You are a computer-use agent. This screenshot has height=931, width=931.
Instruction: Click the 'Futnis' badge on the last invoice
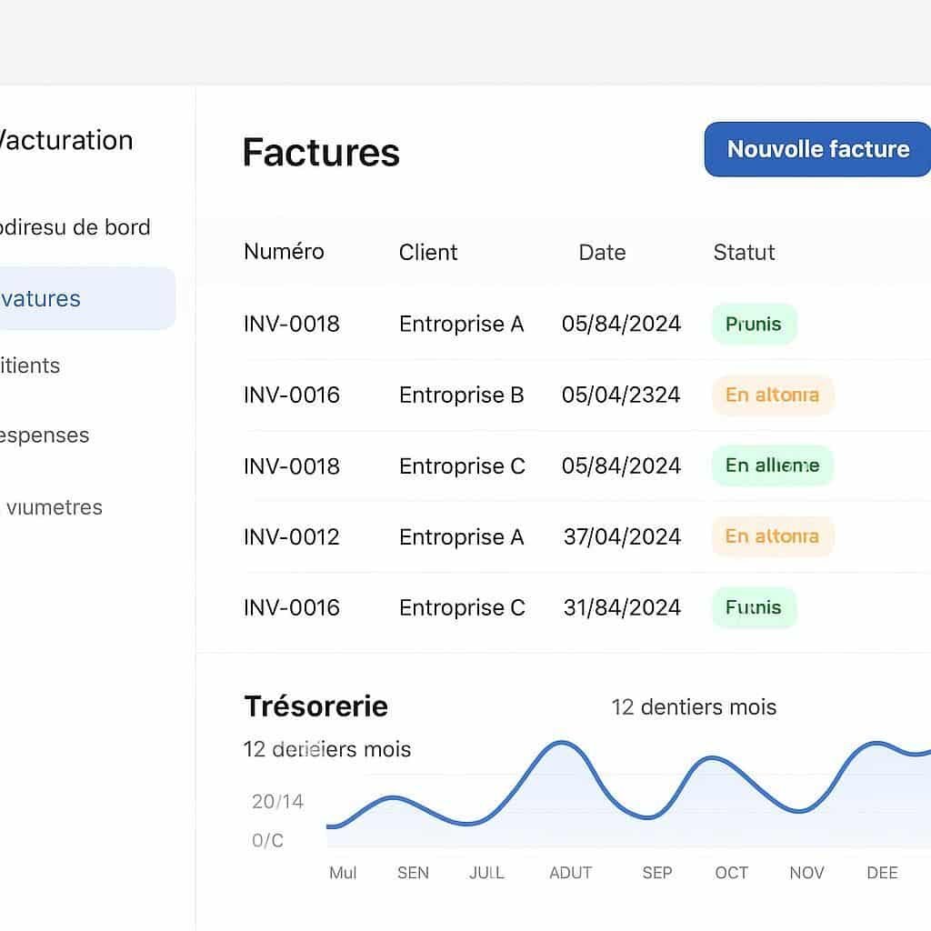pyautogui.click(x=754, y=607)
